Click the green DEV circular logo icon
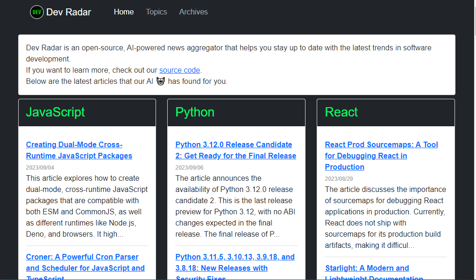Image resolution: width=476 pixels, height=280 pixels. pyautogui.click(x=37, y=12)
